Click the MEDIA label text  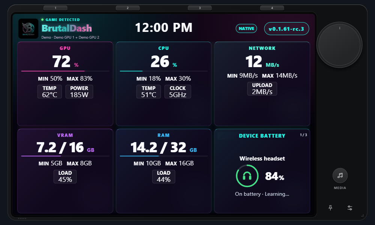point(340,188)
